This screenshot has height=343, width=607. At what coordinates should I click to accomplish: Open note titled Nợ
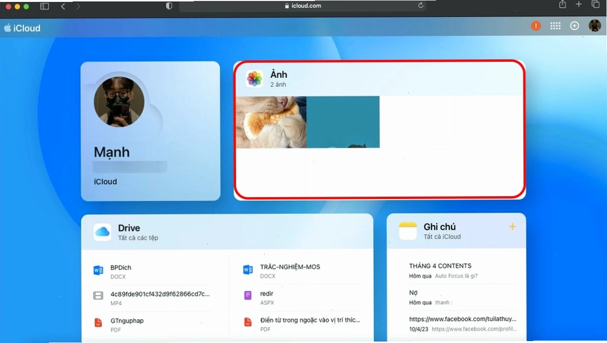[x=413, y=293]
